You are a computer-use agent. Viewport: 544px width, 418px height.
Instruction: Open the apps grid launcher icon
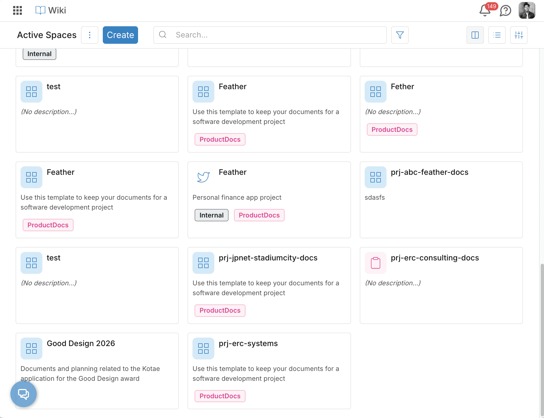[17, 10]
